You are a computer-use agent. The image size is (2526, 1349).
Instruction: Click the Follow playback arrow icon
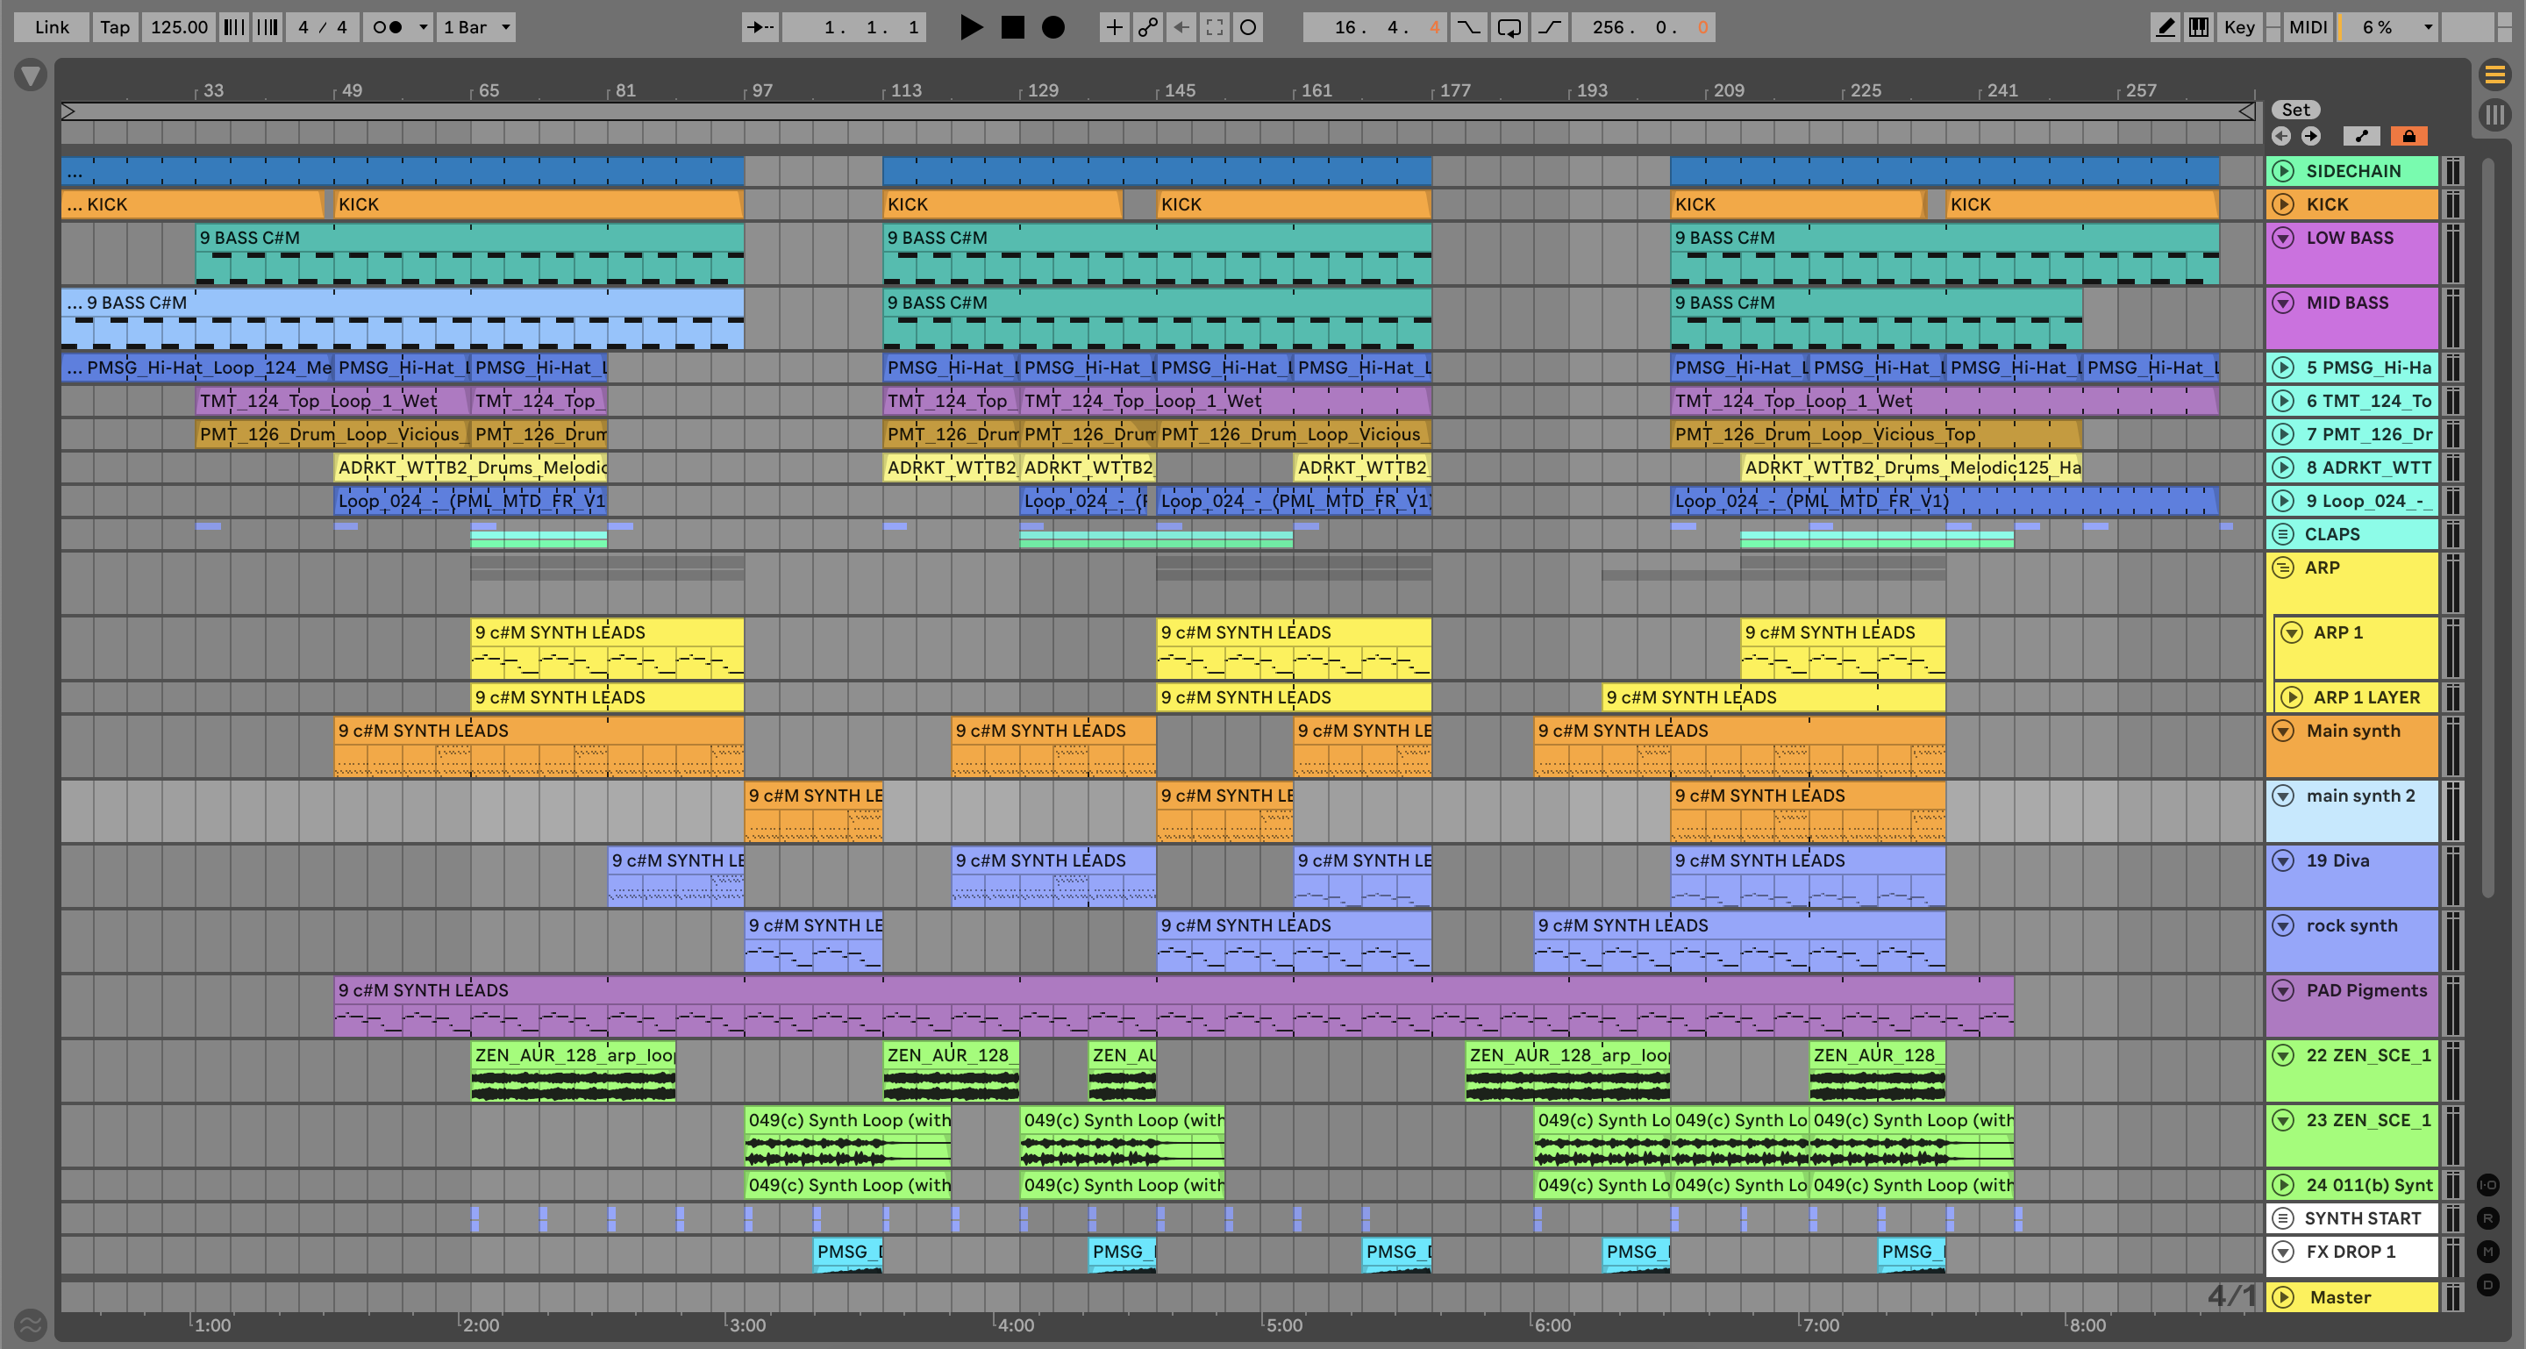point(760,27)
